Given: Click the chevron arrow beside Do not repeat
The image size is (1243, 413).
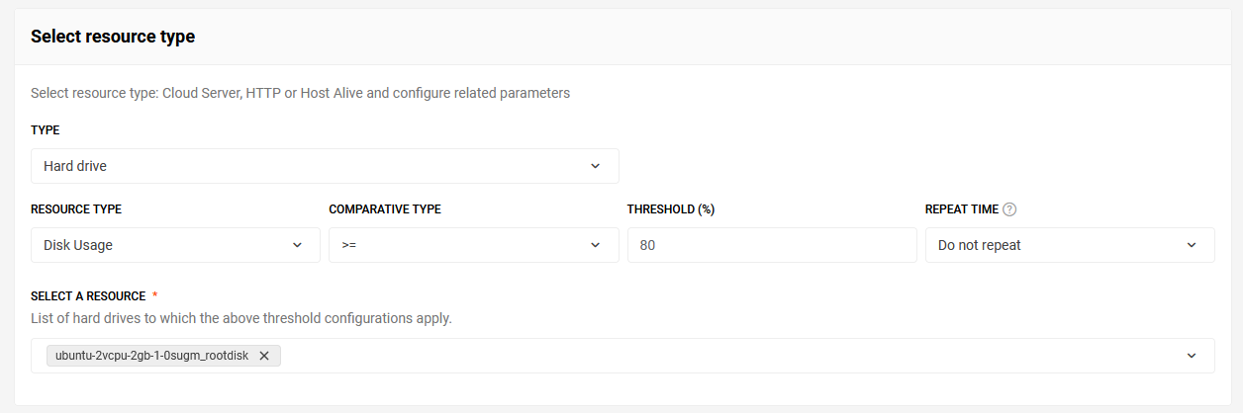Looking at the screenshot, I should [x=1191, y=245].
